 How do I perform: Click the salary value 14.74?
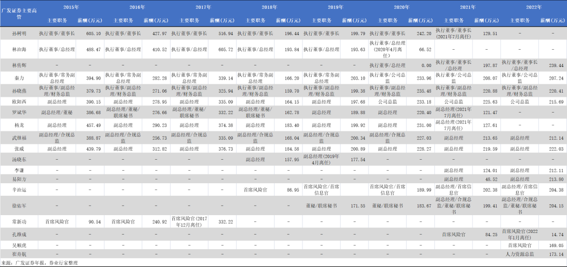558,235
